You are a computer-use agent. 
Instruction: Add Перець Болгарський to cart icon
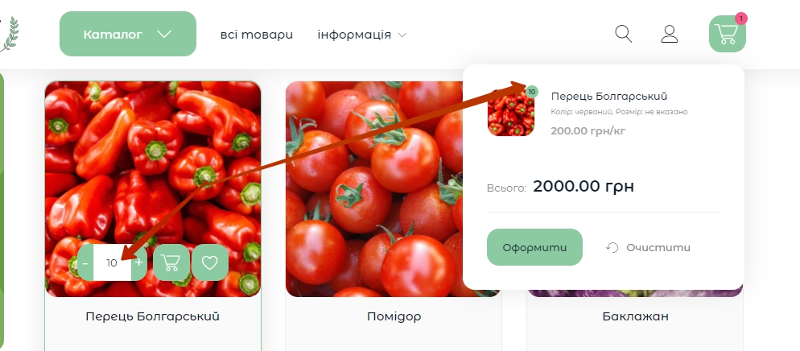[171, 262]
